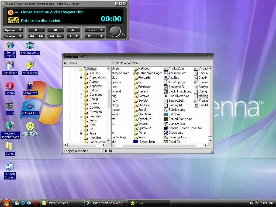The image size is (276, 207).
Task: Select Cleanmgr.Exe in the contents list
Action: [x=175, y=137]
